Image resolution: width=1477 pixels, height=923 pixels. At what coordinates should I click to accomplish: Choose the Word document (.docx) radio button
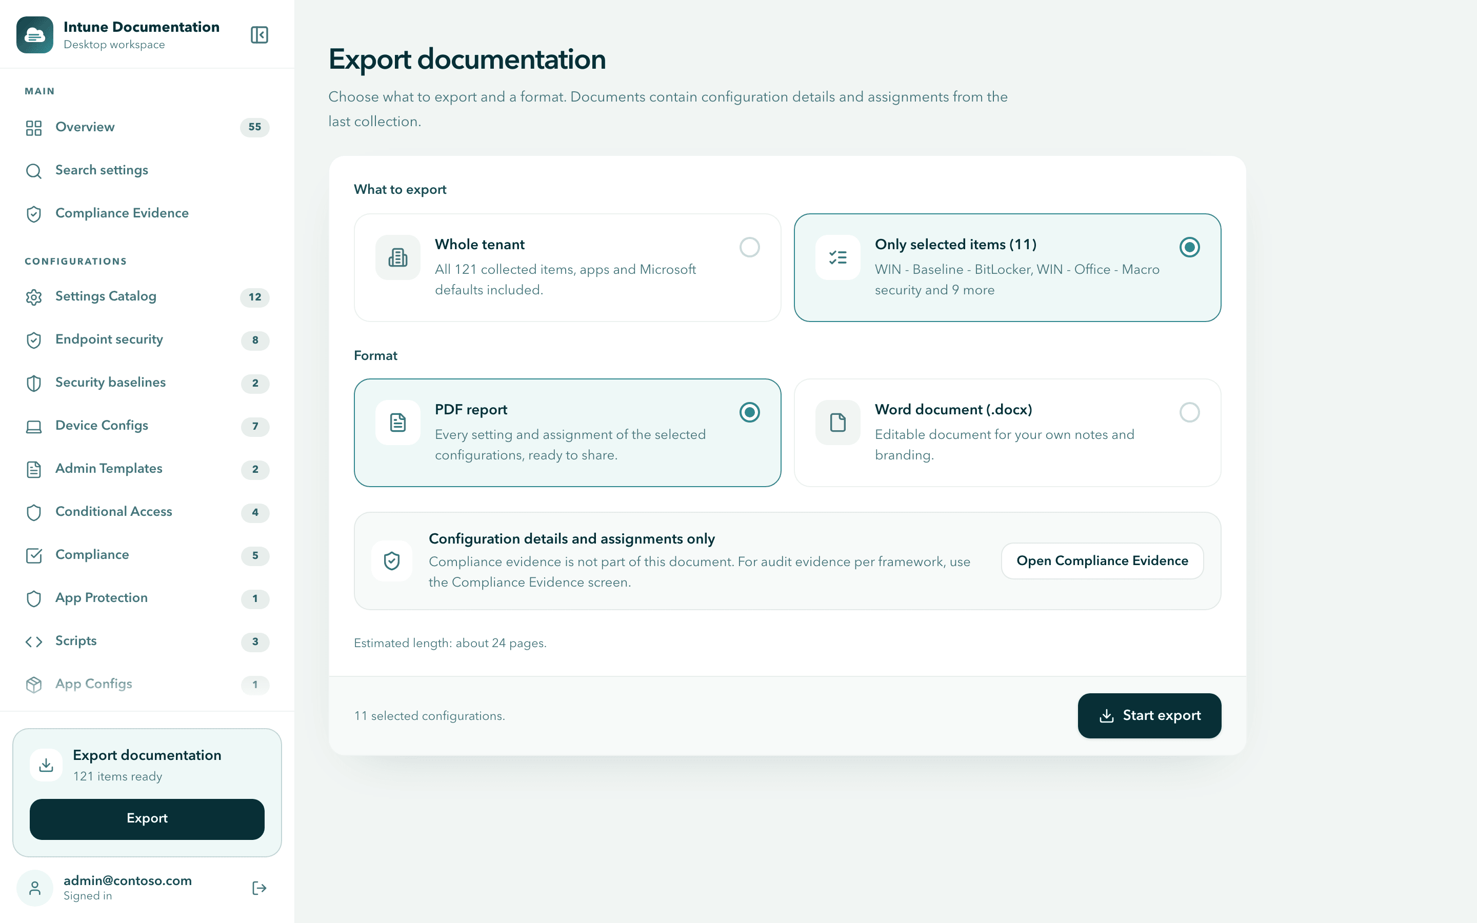1189,413
